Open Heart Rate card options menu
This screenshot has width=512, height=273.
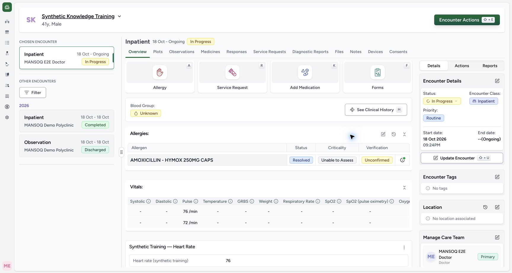click(x=404, y=248)
